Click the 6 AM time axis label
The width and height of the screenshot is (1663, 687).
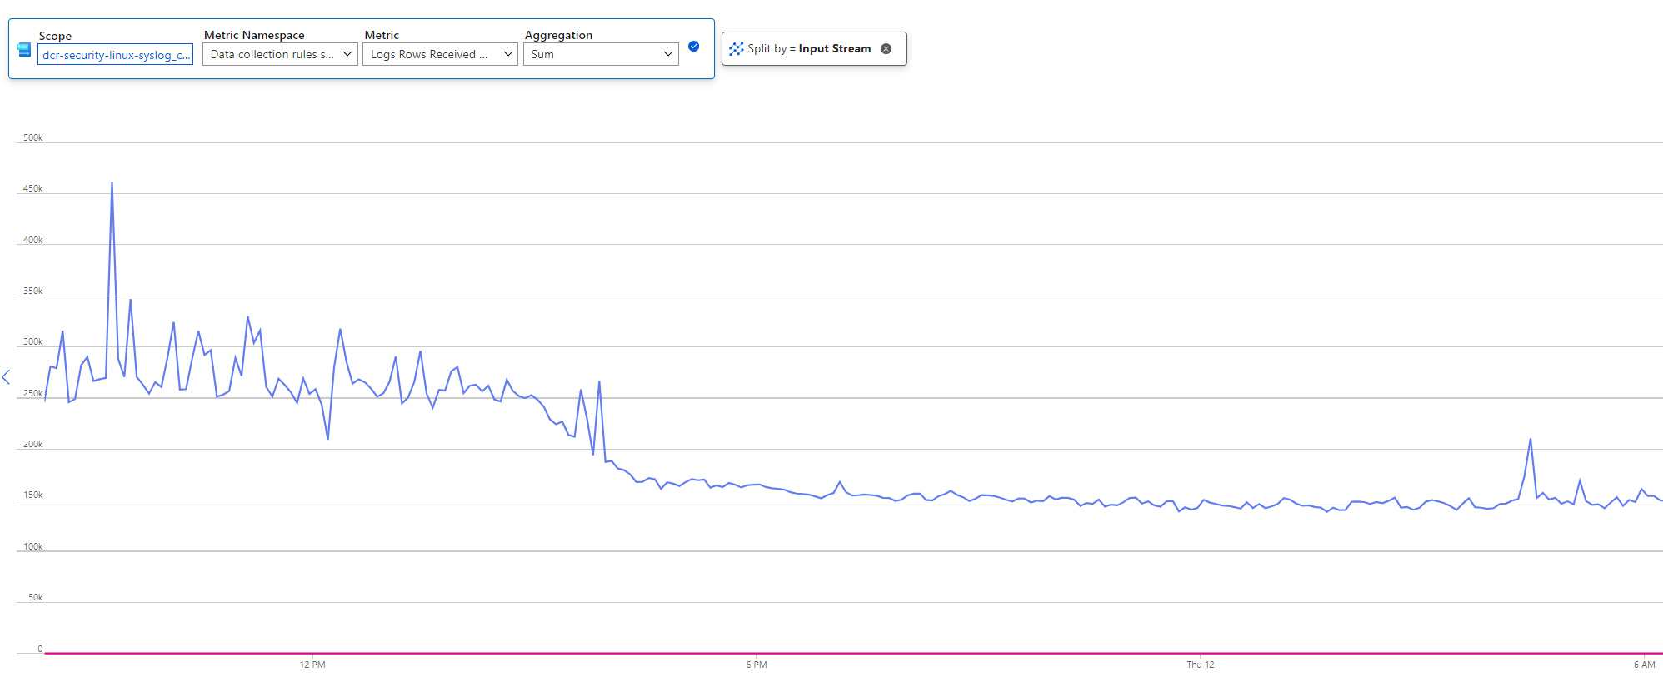coord(1644,665)
